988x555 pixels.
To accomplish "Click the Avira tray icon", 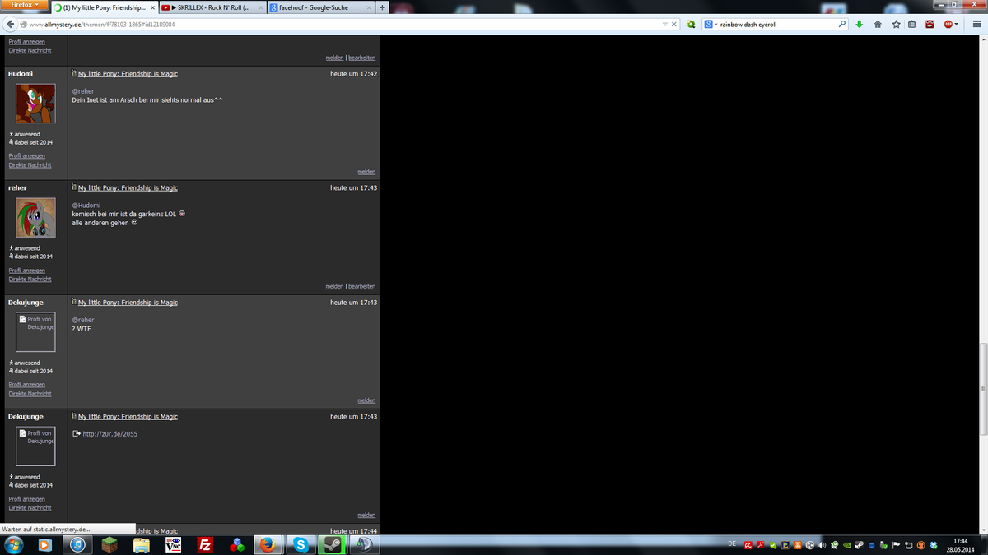I will tap(748, 545).
